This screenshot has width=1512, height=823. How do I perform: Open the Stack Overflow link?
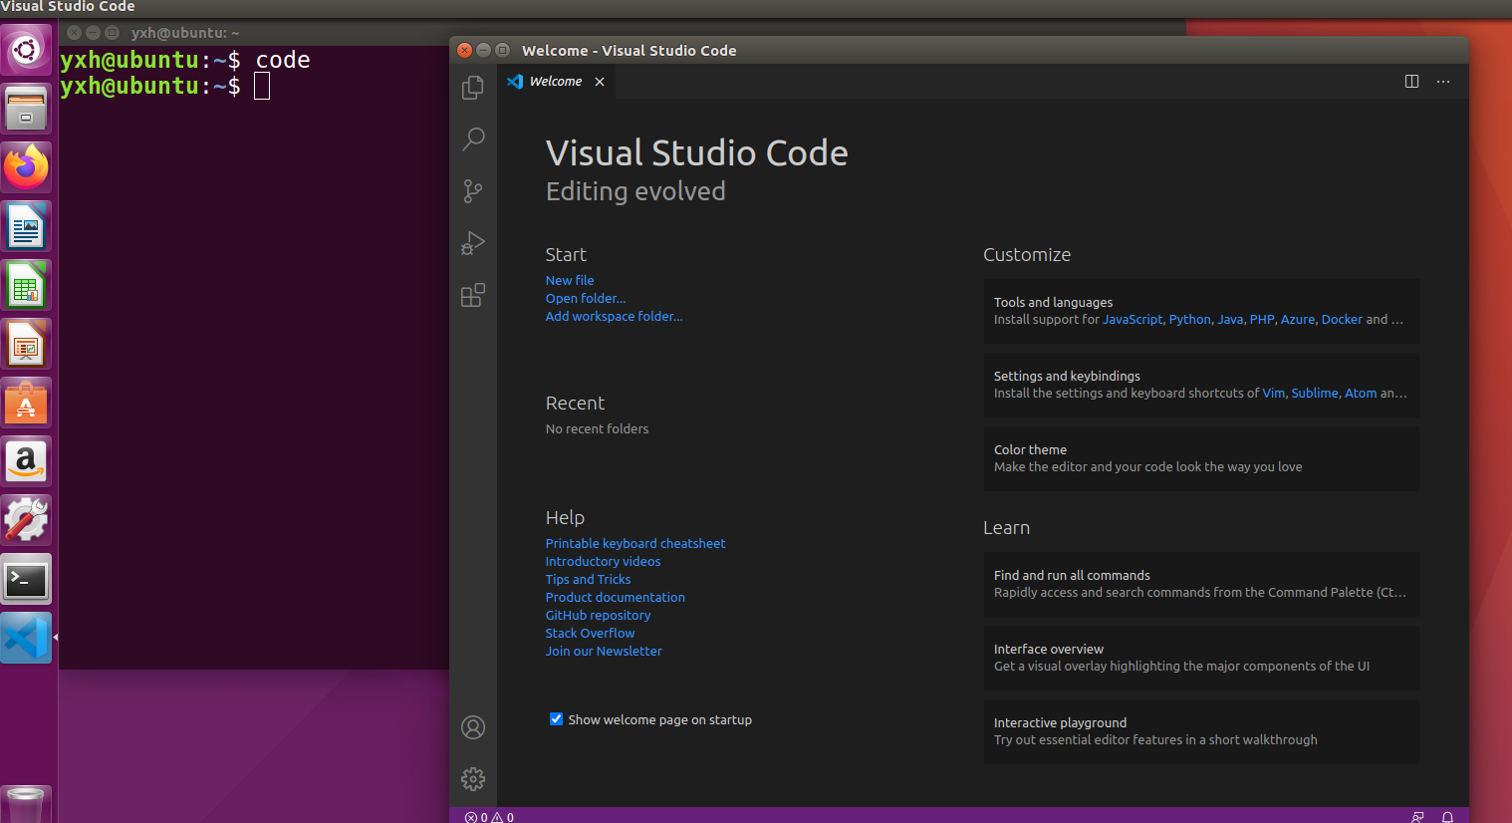click(x=590, y=634)
